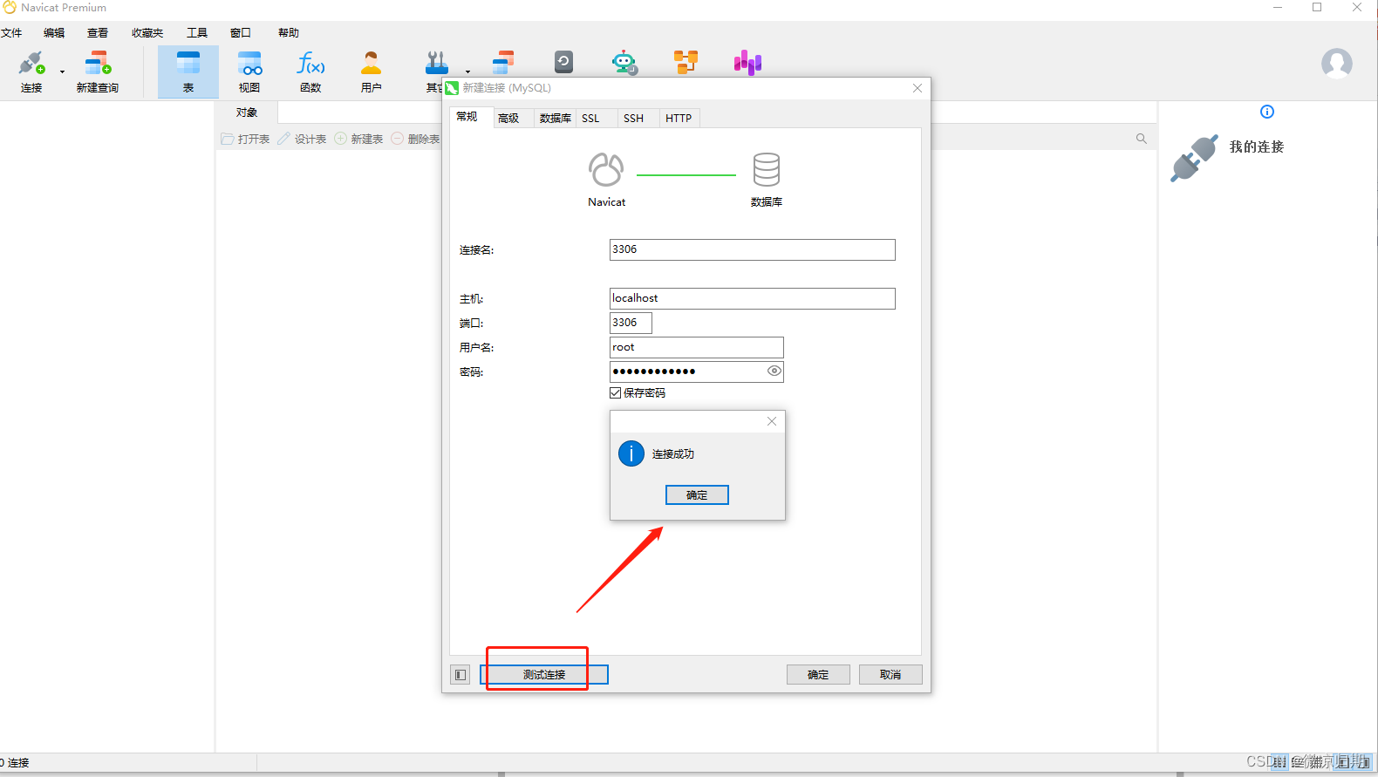Switch to the 数据库 tab
Image resolution: width=1378 pixels, height=777 pixels.
[x=555, y=119]
